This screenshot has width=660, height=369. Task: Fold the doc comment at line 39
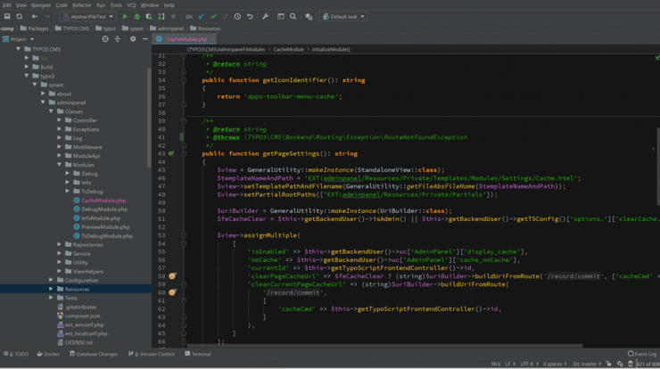184,121
